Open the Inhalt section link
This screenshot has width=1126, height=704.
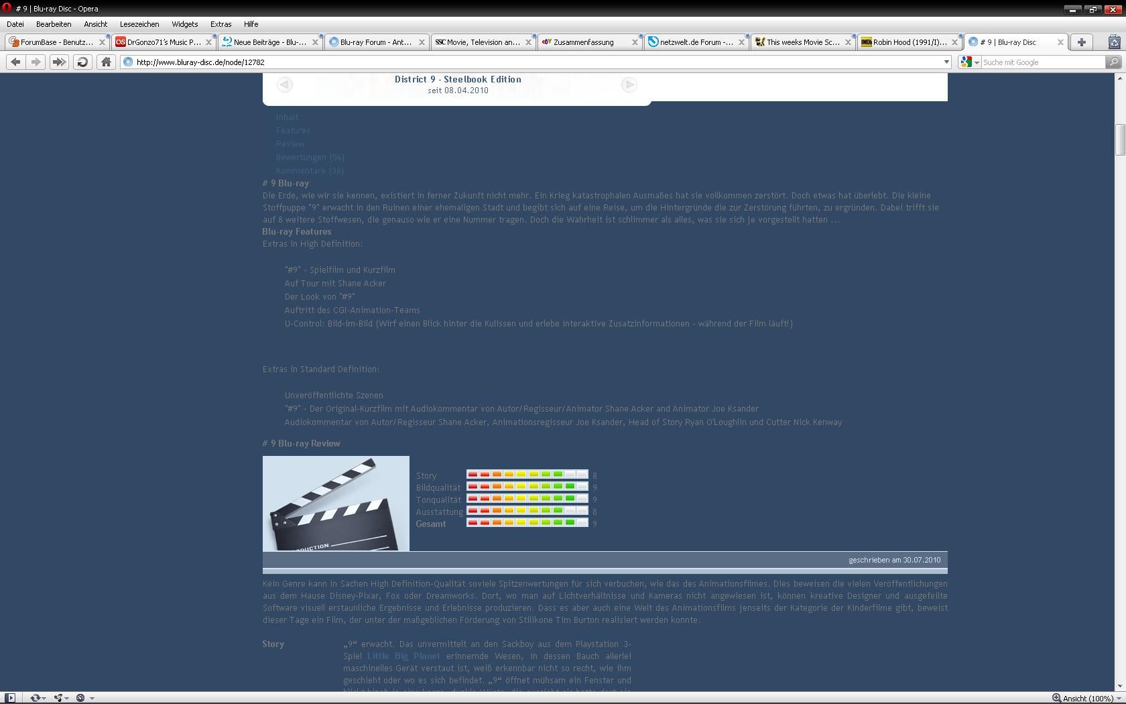pos(287,117)
